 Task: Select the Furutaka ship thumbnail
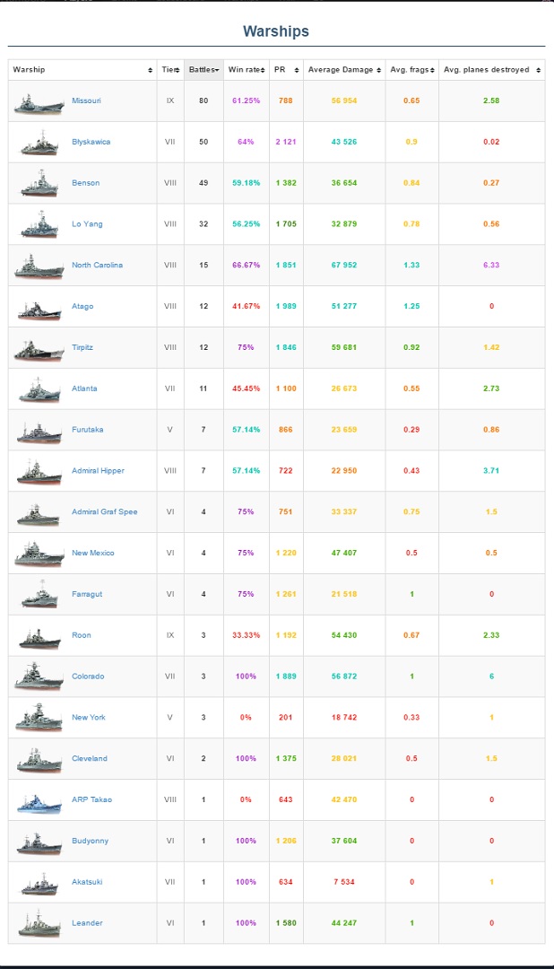[x=39, y=432]
